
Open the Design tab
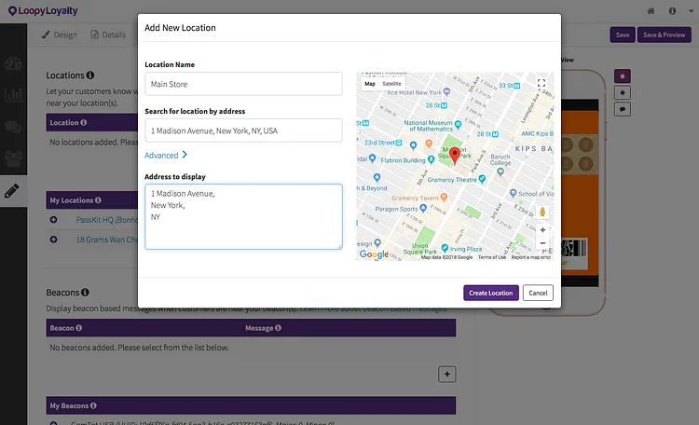60,34
